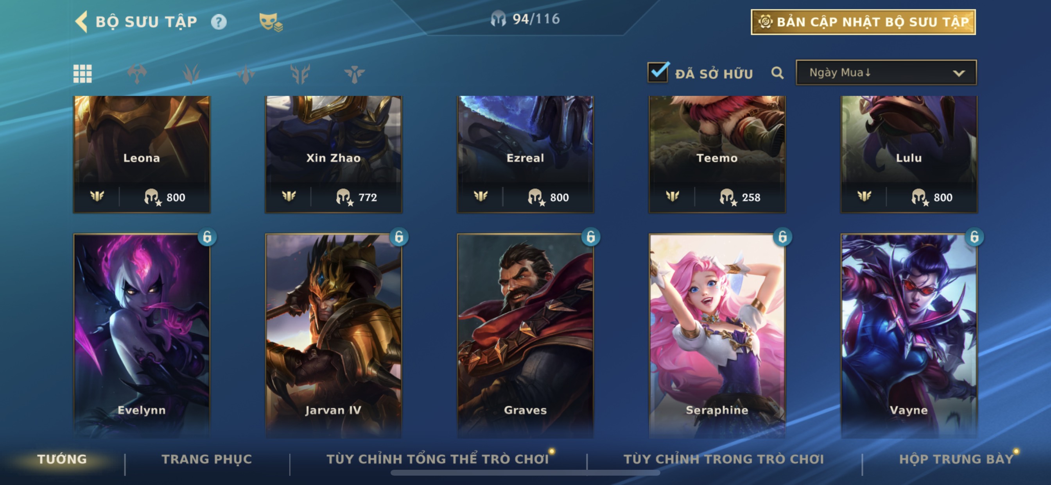Uncheck the Đã Sở Hữu checkbox

click(658, 72)
